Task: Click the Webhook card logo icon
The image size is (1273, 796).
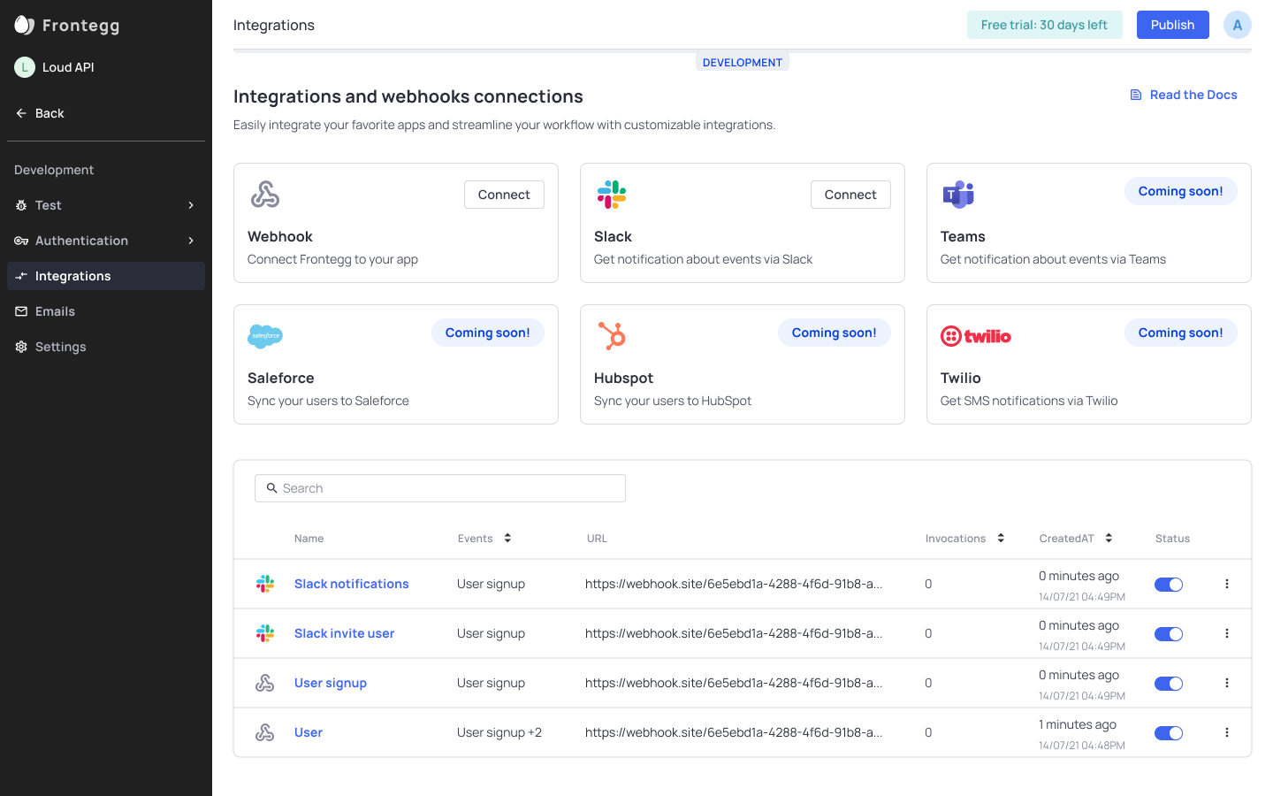Action: point(265,195)
